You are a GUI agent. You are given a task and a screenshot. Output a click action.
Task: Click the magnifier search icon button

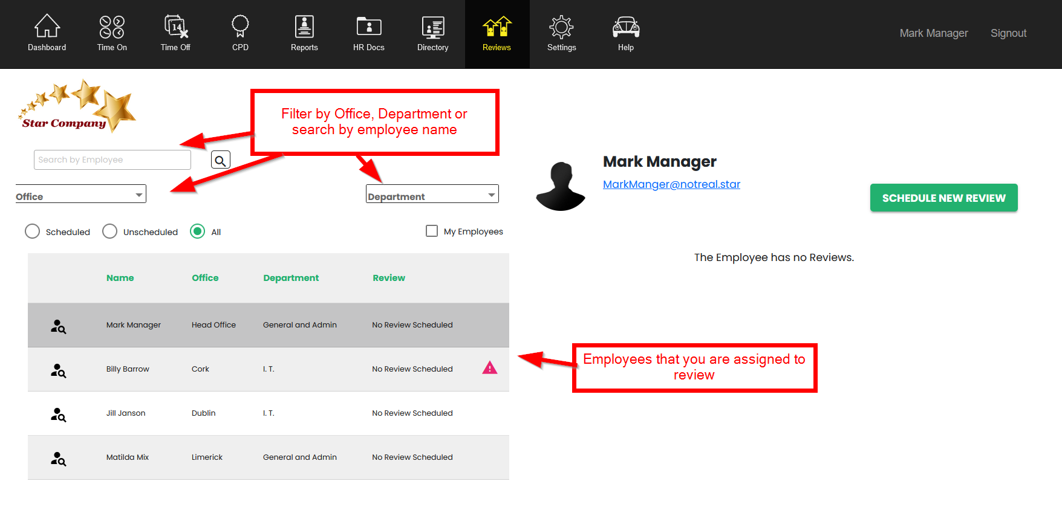tap(220, 160)
